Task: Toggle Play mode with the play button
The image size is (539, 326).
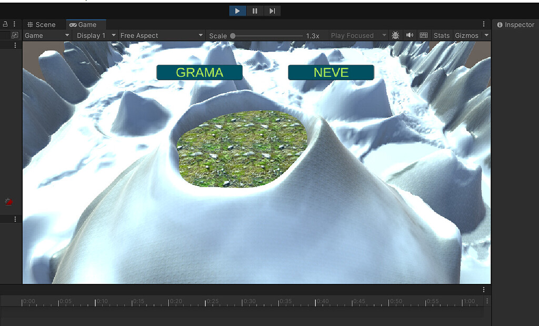Action: [237, 11]
